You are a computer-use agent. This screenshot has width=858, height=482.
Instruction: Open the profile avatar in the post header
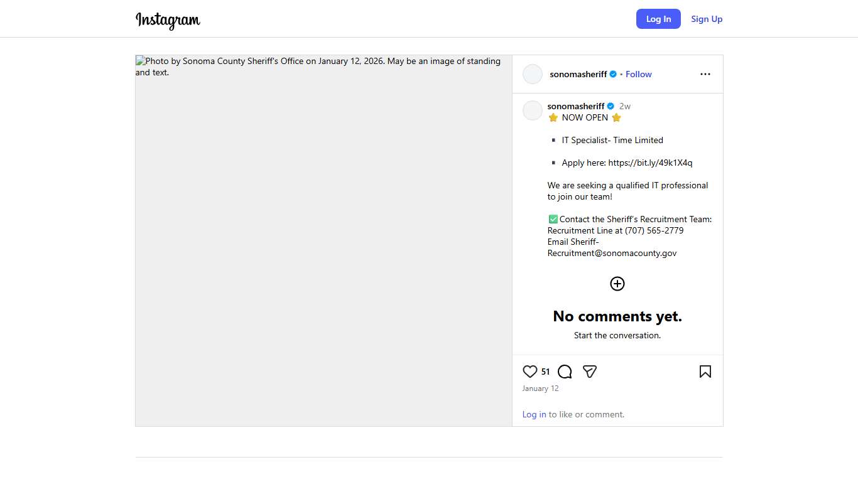(x=533, y=74)
